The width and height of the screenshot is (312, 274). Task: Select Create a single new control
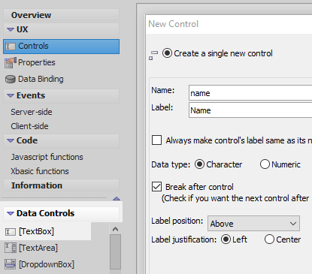[x=167, y=53]
